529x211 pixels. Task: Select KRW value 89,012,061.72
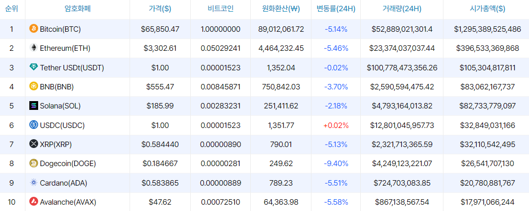pyautogui.click(x=281, y=29)
